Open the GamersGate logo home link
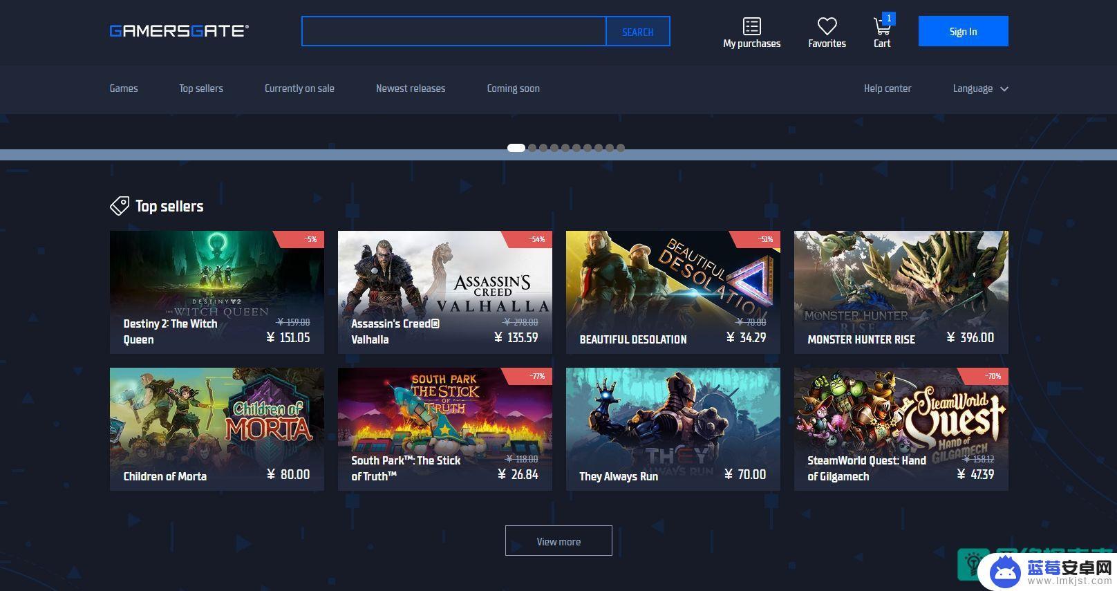 [x=179, y=30]
